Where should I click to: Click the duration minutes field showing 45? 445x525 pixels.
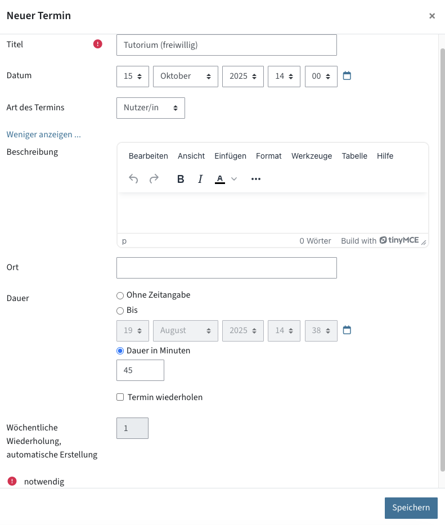[x=140, y=370]
